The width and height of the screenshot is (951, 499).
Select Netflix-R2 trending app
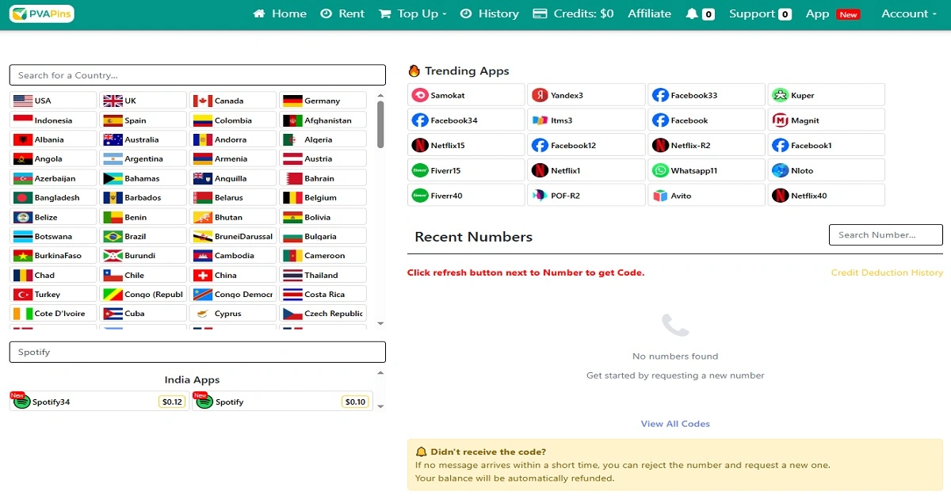coord(706,146)
